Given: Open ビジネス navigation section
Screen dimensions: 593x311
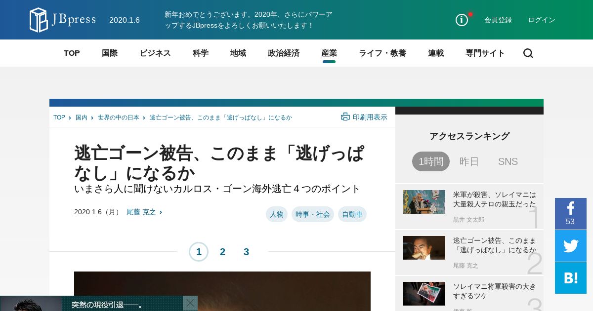Looking at the screenshot, I should pyautogui.click(x=155, y=53).
